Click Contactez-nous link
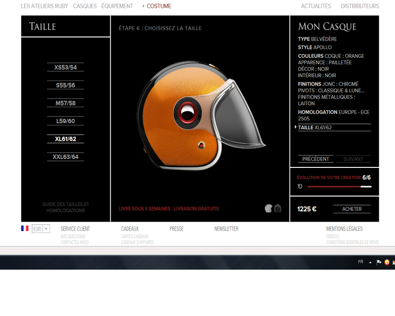 [x=75, y=242]
